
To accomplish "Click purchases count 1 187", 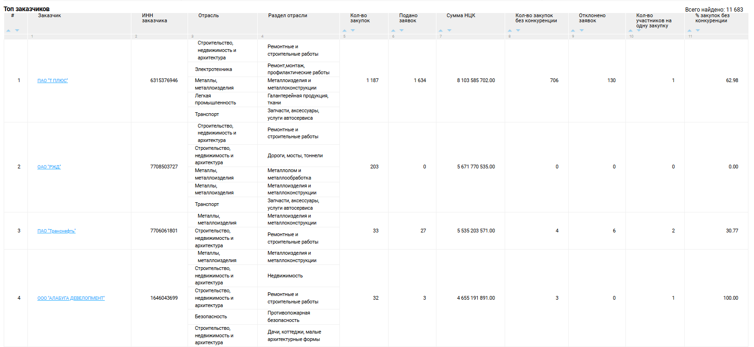I will pos(372,81).
